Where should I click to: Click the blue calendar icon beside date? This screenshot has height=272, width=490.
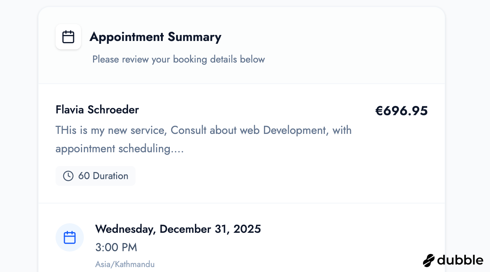tap(70, 237)
